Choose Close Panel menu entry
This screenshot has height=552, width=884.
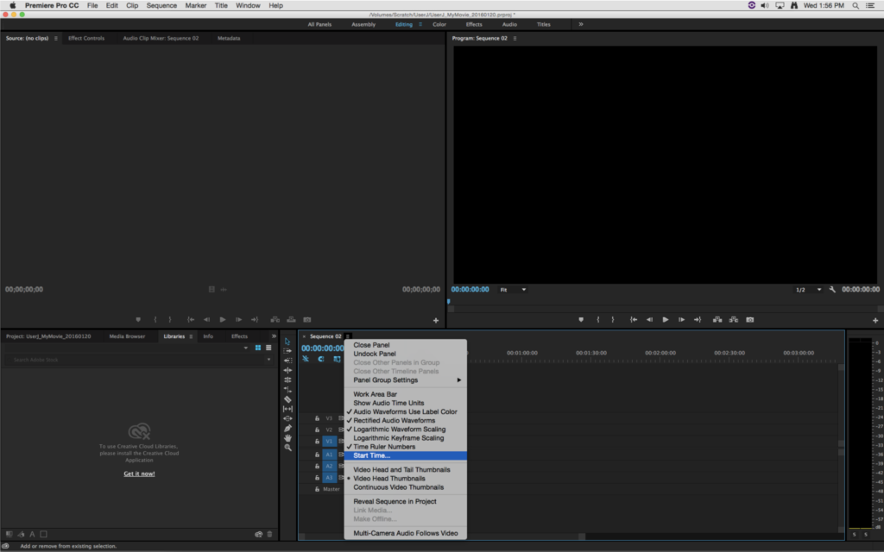pos(406,345)
